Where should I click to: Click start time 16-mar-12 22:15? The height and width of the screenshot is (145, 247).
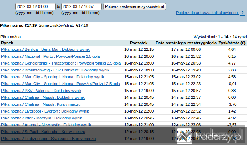[139, 49]
